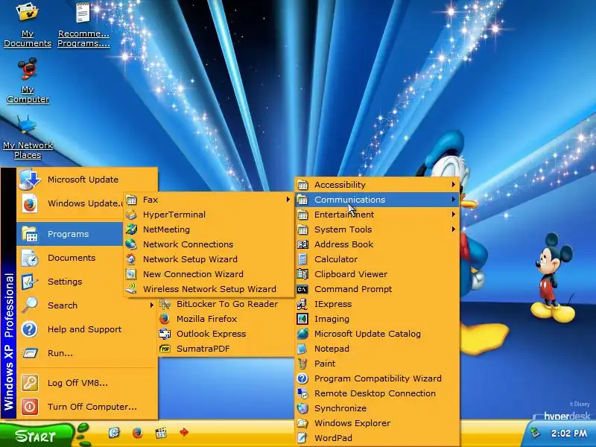Click Log Off VM8... entry

(x=87, y=383)
